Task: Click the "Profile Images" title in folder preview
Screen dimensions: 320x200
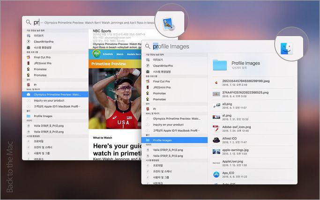Action: click(246, 63)
